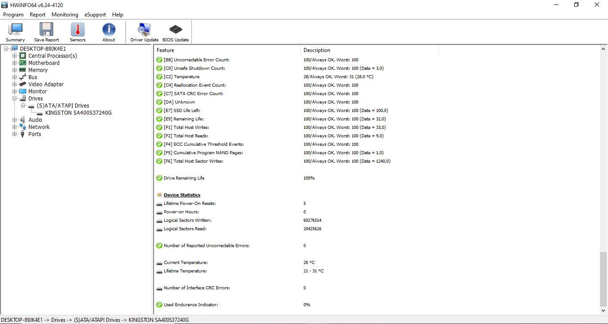The image size is (608, 324).
Task: Launch the BIOS Update chip icon
Action: pyautogui.click(x=175, y=29)
